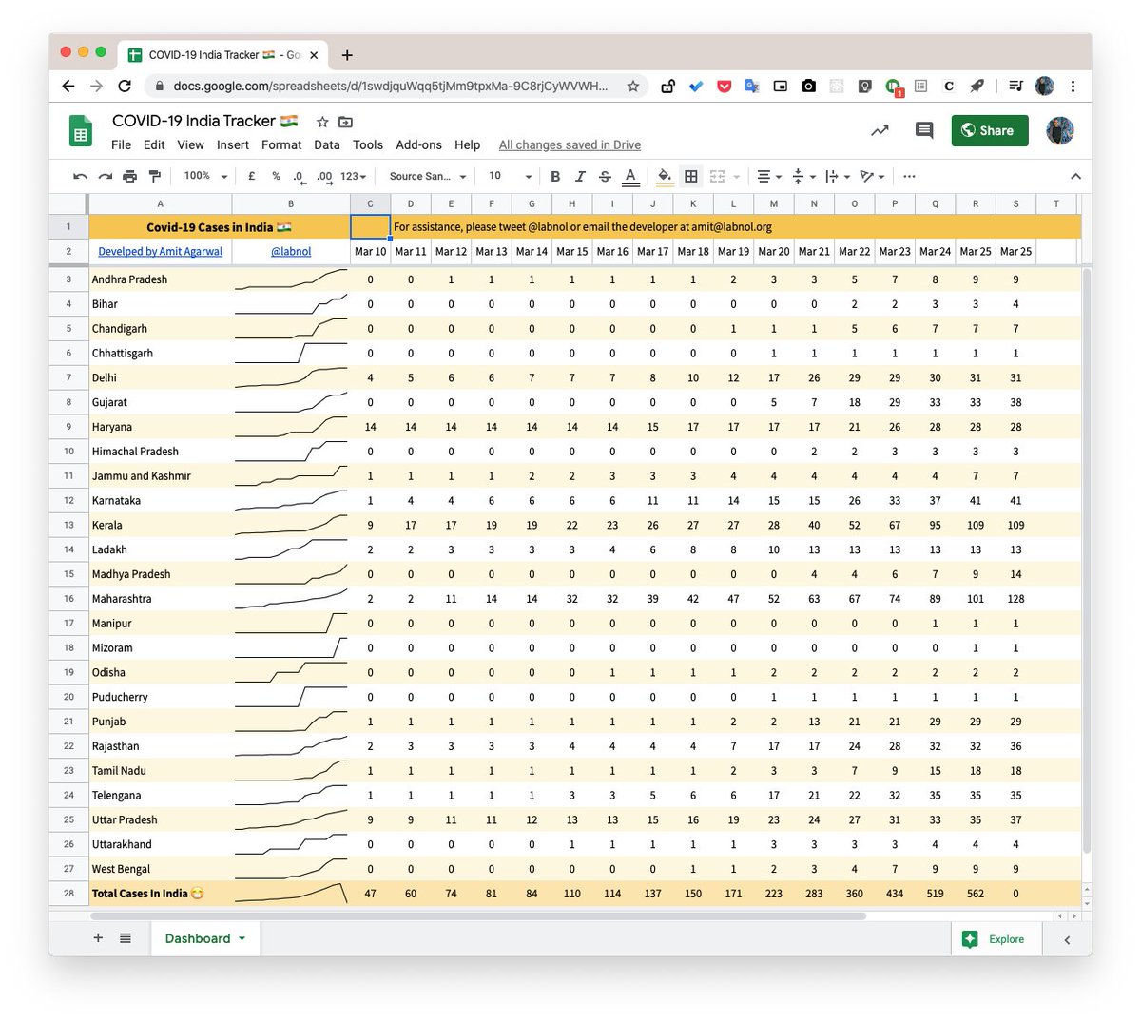
Task: Open horizontal align dropdown
Action: tap(768, 176)
